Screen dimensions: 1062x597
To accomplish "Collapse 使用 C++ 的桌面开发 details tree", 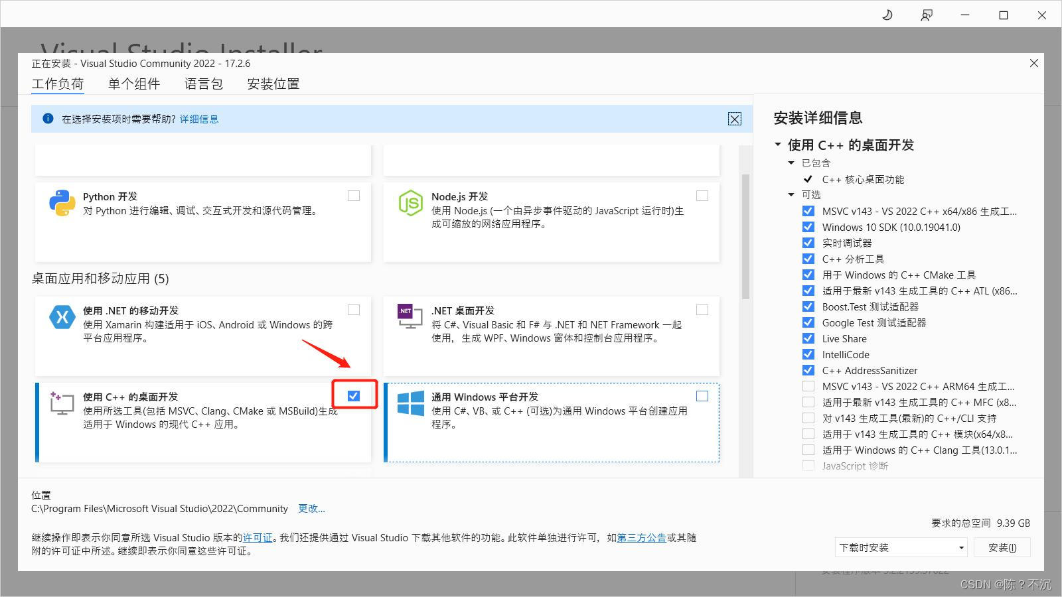I will tap(778, 145).
